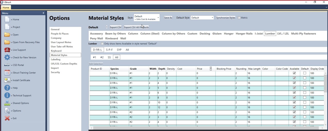Image resolution: width=328 pixels, height=131 pixels.
Task: Click the Check for New Version gear icon
Action: (x=7, y=57)
